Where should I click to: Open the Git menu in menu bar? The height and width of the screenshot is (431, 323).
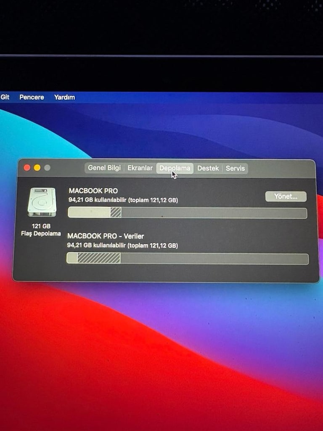[x=5, y=97]
